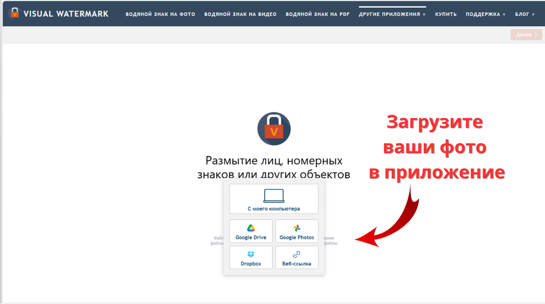Click the VISUAL WATERMARK brand name

point(66,14)
